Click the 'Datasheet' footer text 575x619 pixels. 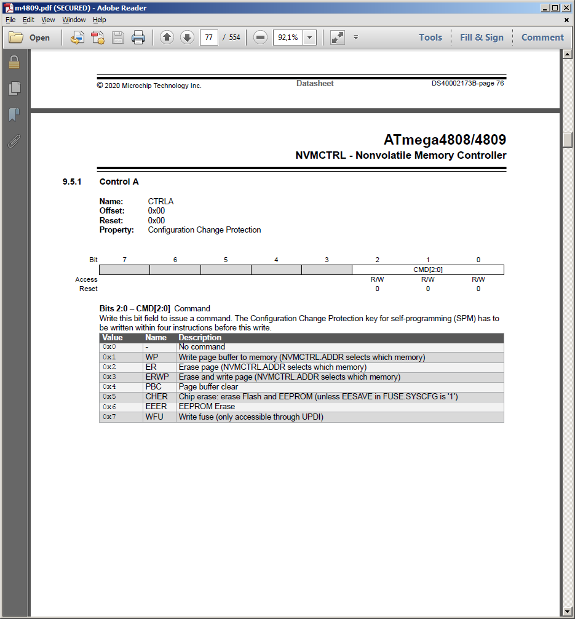(x=315, y=83)
